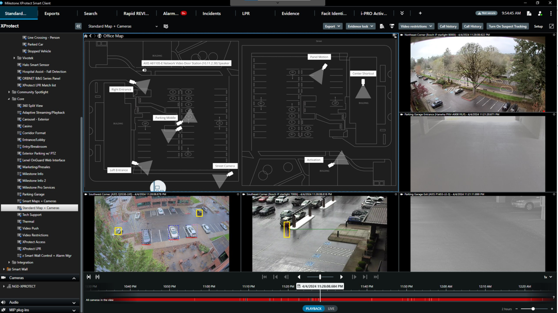The width and height of the screenshot is (558, 313).
Task: Toggle full screen view icon
Action: coord(551,26)
